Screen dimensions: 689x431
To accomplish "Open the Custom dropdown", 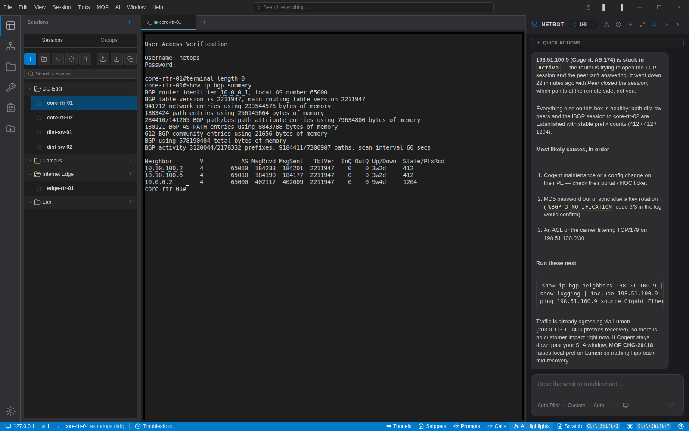I will click(x=579, y=406).
